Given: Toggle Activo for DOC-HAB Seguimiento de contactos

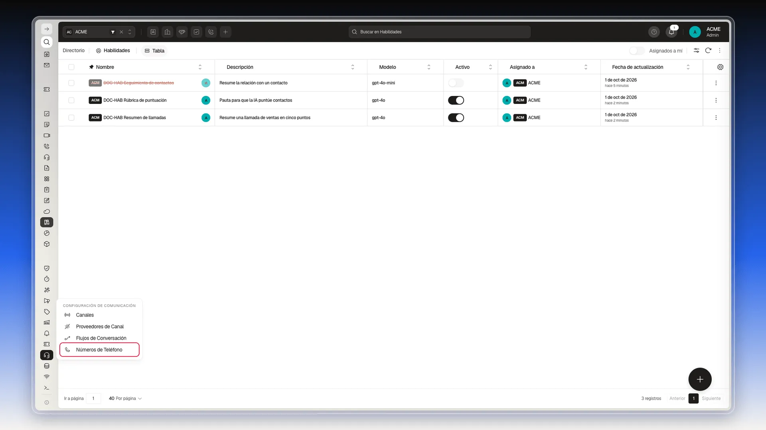Looking at the screenshot, I should pos(456,83).
